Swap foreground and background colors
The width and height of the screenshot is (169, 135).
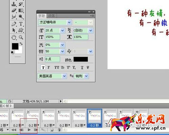[21, 44]
